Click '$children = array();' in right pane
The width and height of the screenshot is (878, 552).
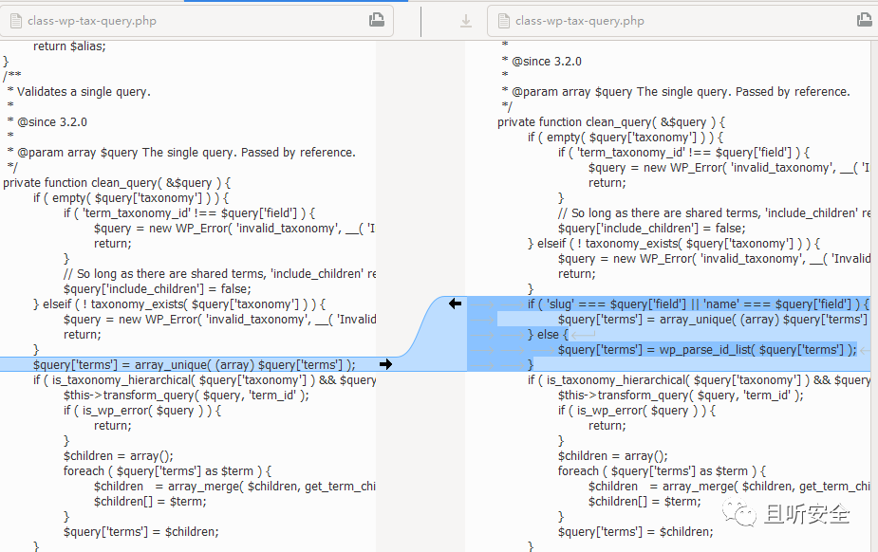612,456
